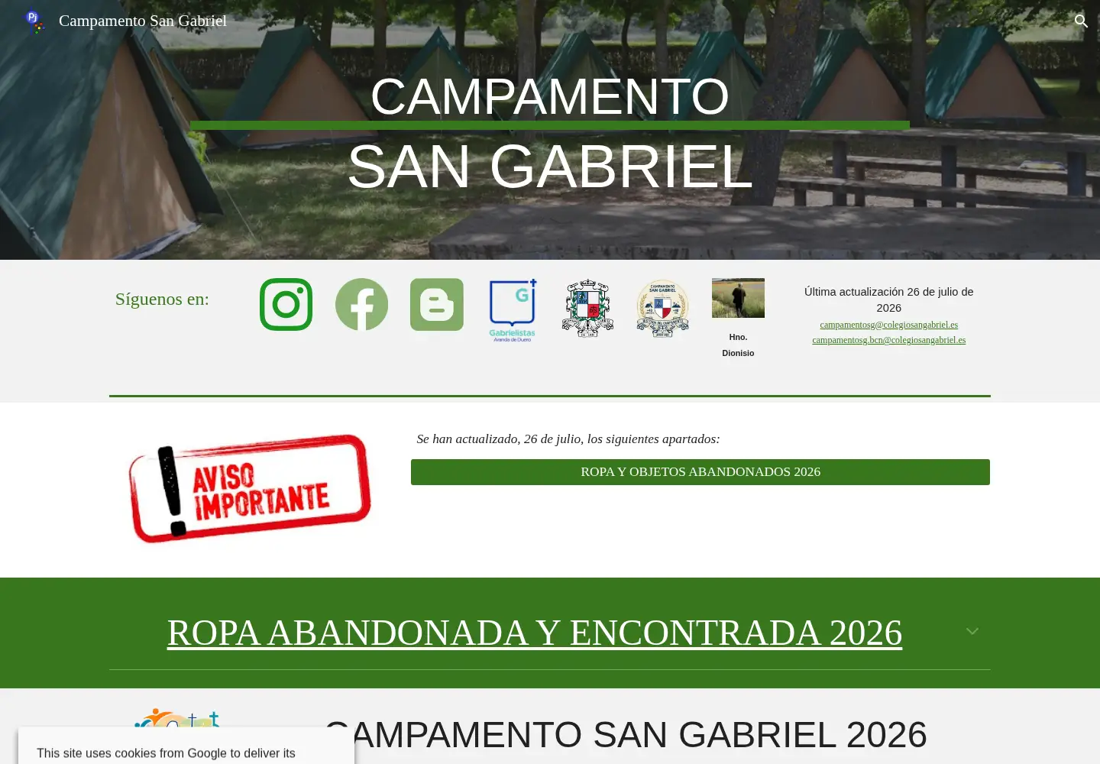The height and width of the screenshot is (764, 1100).
Task: Open the Campamento San Gabriel site title
Action: (143, 21)
